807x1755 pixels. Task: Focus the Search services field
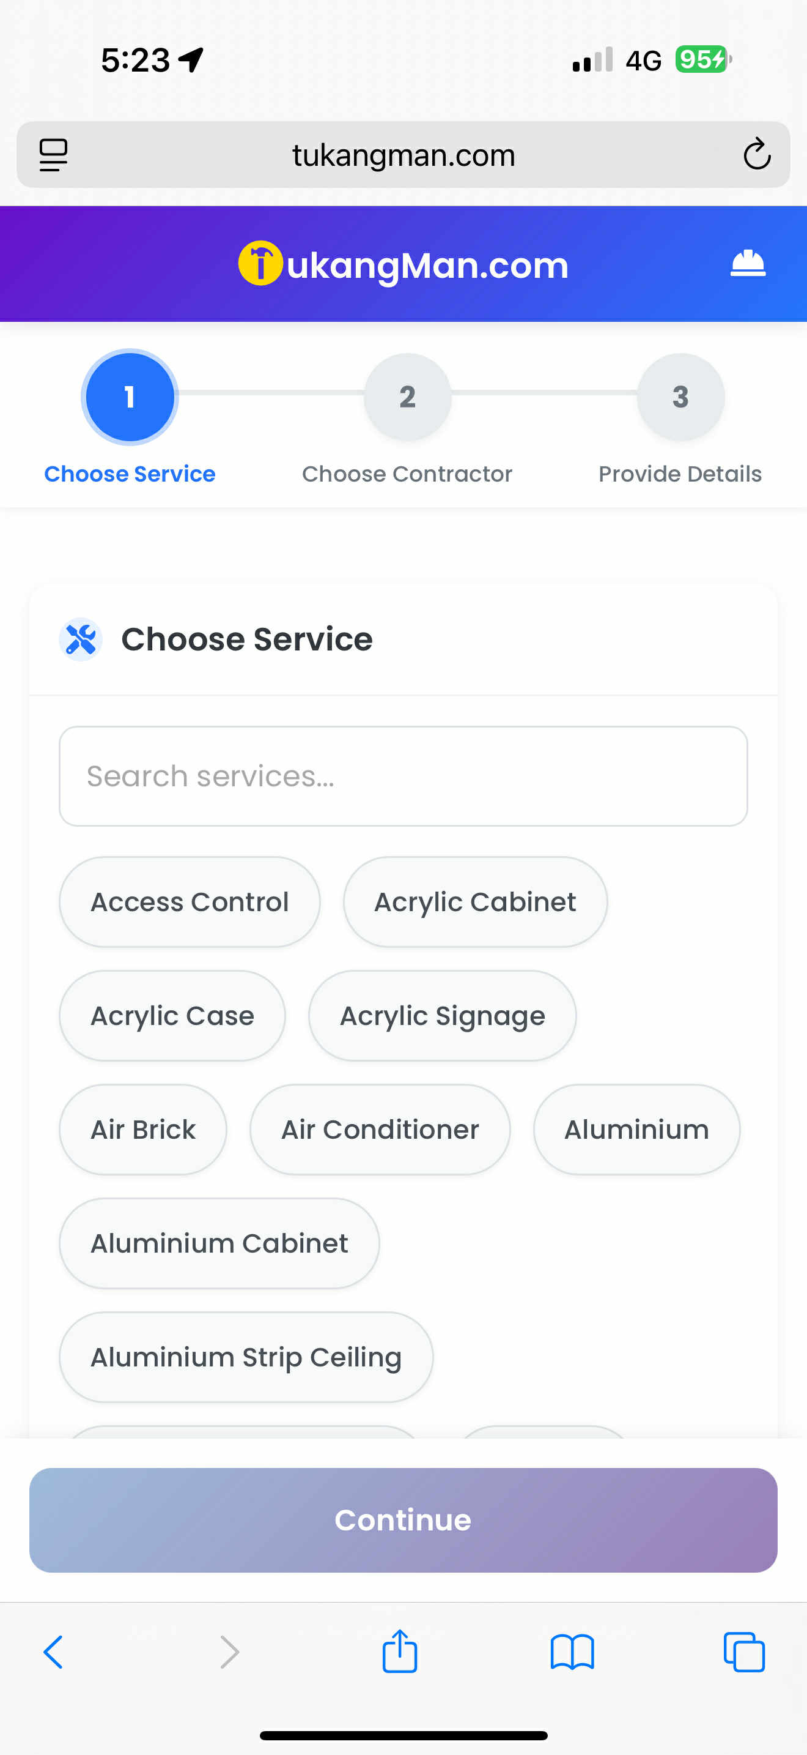pyautogui.click(x=403, y=776)
